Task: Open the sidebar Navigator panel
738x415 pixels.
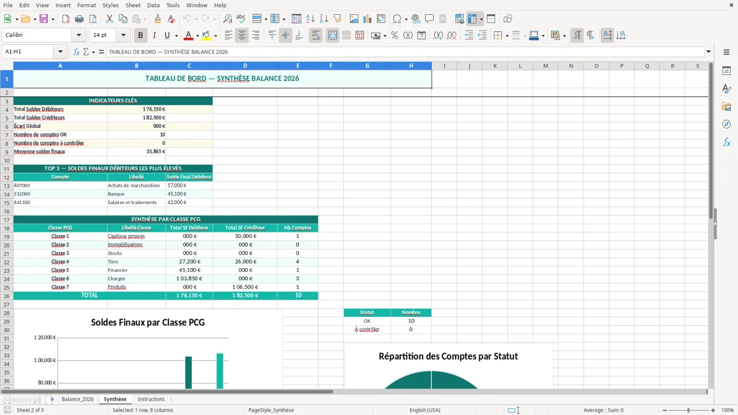Action: 726,124
